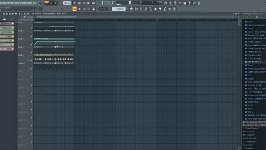Image resolution: width=266 pixels, height=150 pixels.
Task: Select the playlist zoom tool
Action: [25, 14]
